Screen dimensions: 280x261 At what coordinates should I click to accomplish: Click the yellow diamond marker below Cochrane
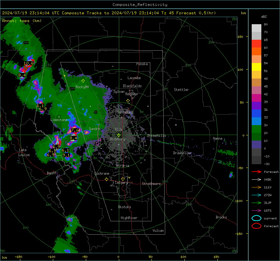[107, 179]
